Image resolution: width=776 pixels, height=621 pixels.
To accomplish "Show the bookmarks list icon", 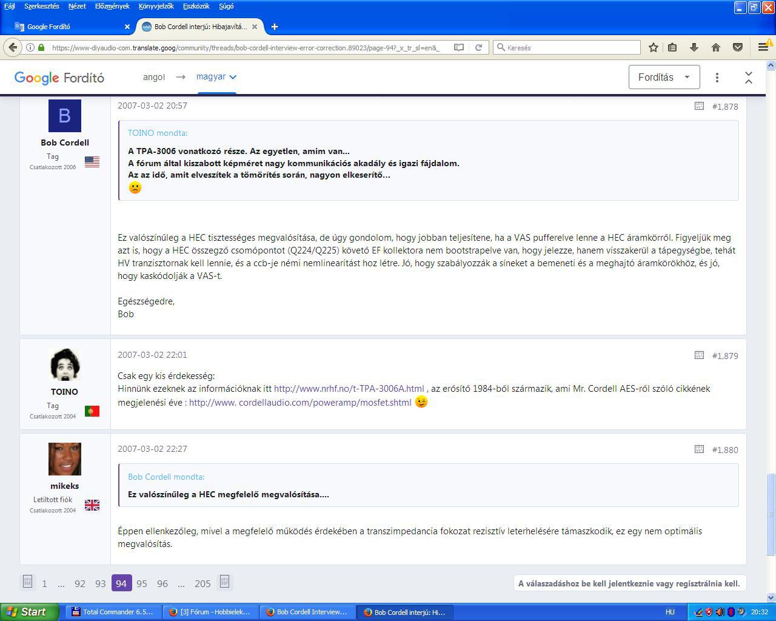I will [x=672, y=47].
